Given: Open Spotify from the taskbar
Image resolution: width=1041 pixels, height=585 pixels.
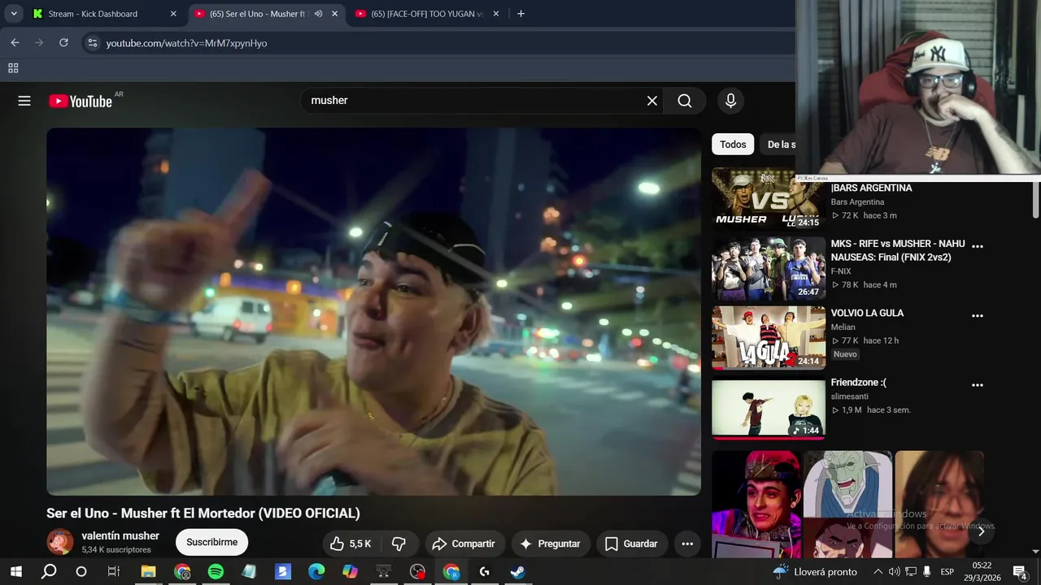Looking at the screenshot, I should pyautogui.click(x=216, y=571).
